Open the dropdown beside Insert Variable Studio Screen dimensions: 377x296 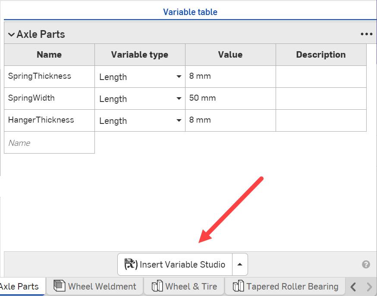239,265
